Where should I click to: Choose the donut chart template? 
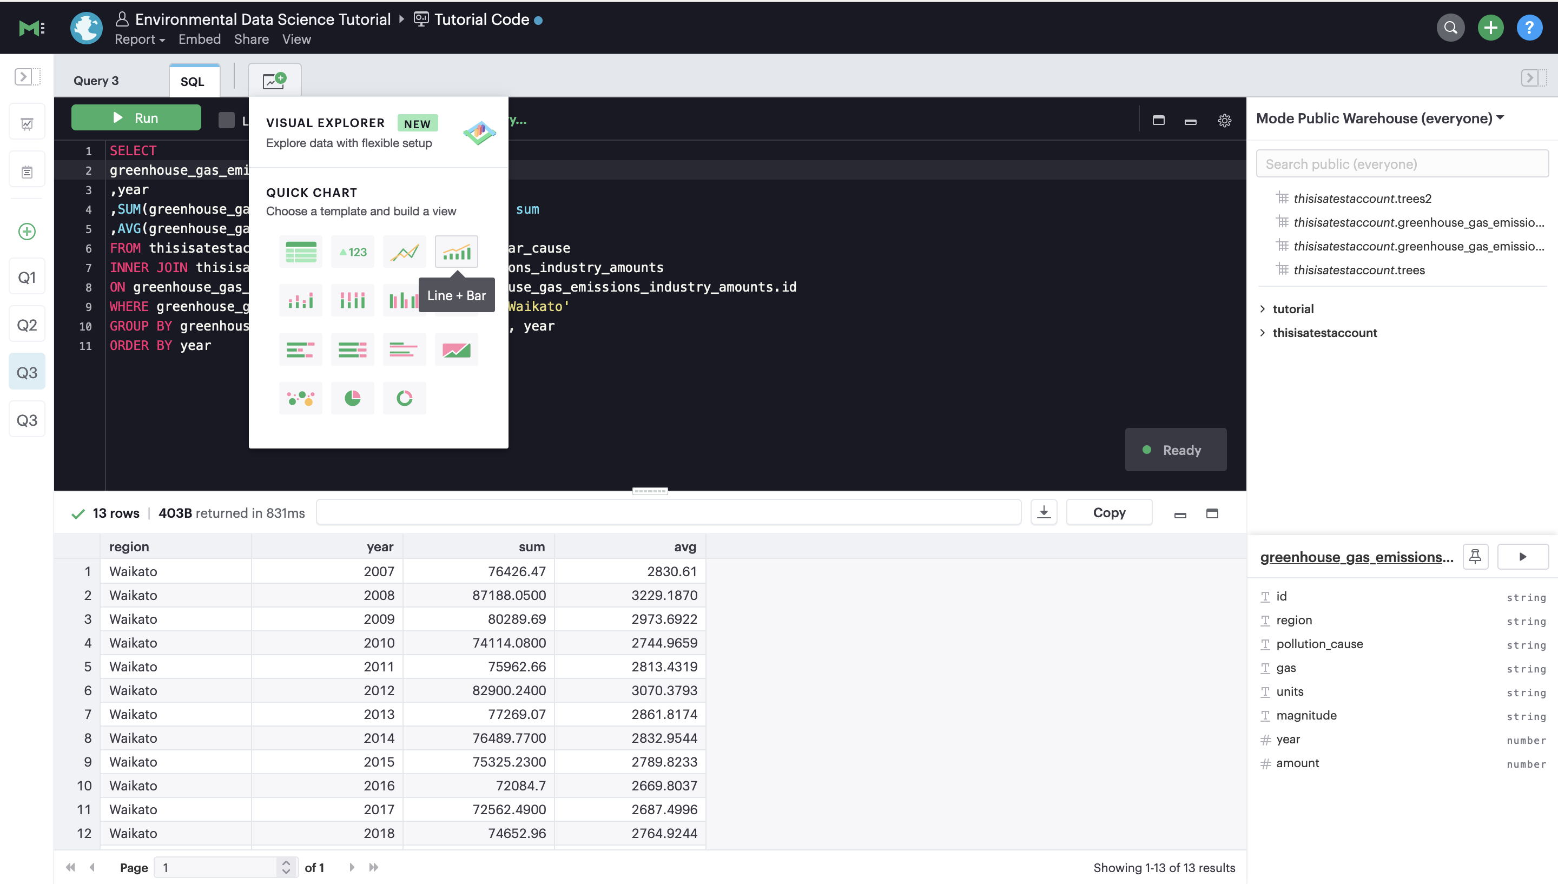404,398
